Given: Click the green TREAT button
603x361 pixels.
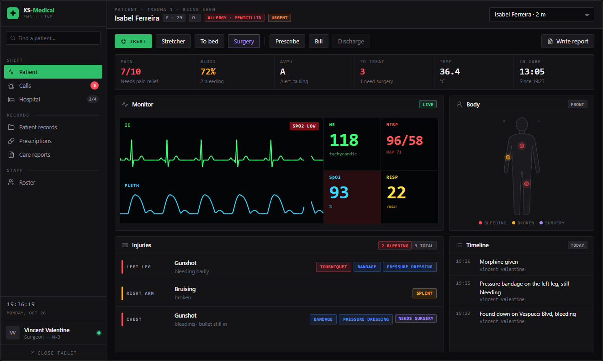Looking at the screenshot, I should pos(133,41).
